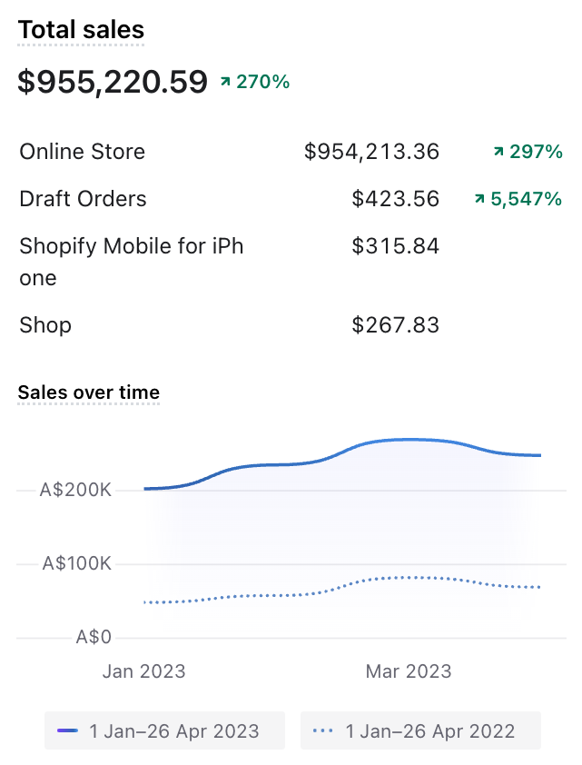Click the up arrow beside 5,547%
This screenshot has width=582, height=765.
pyautogui.click(x=479, y=199)
